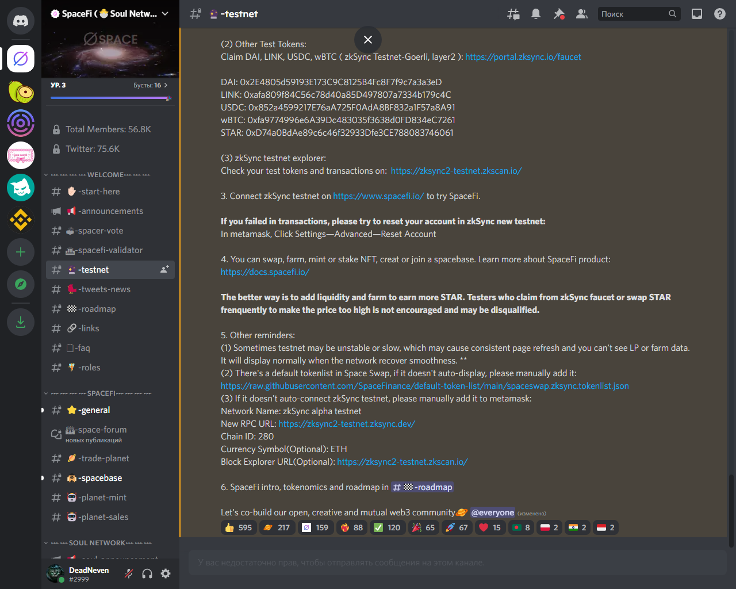Close the overlay with X button
Screen dimensions: 736x589
point(368,40)
